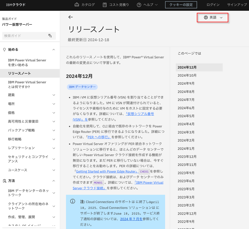Expand the ユースケース item

pyautogui.click(x=54, y=170)
